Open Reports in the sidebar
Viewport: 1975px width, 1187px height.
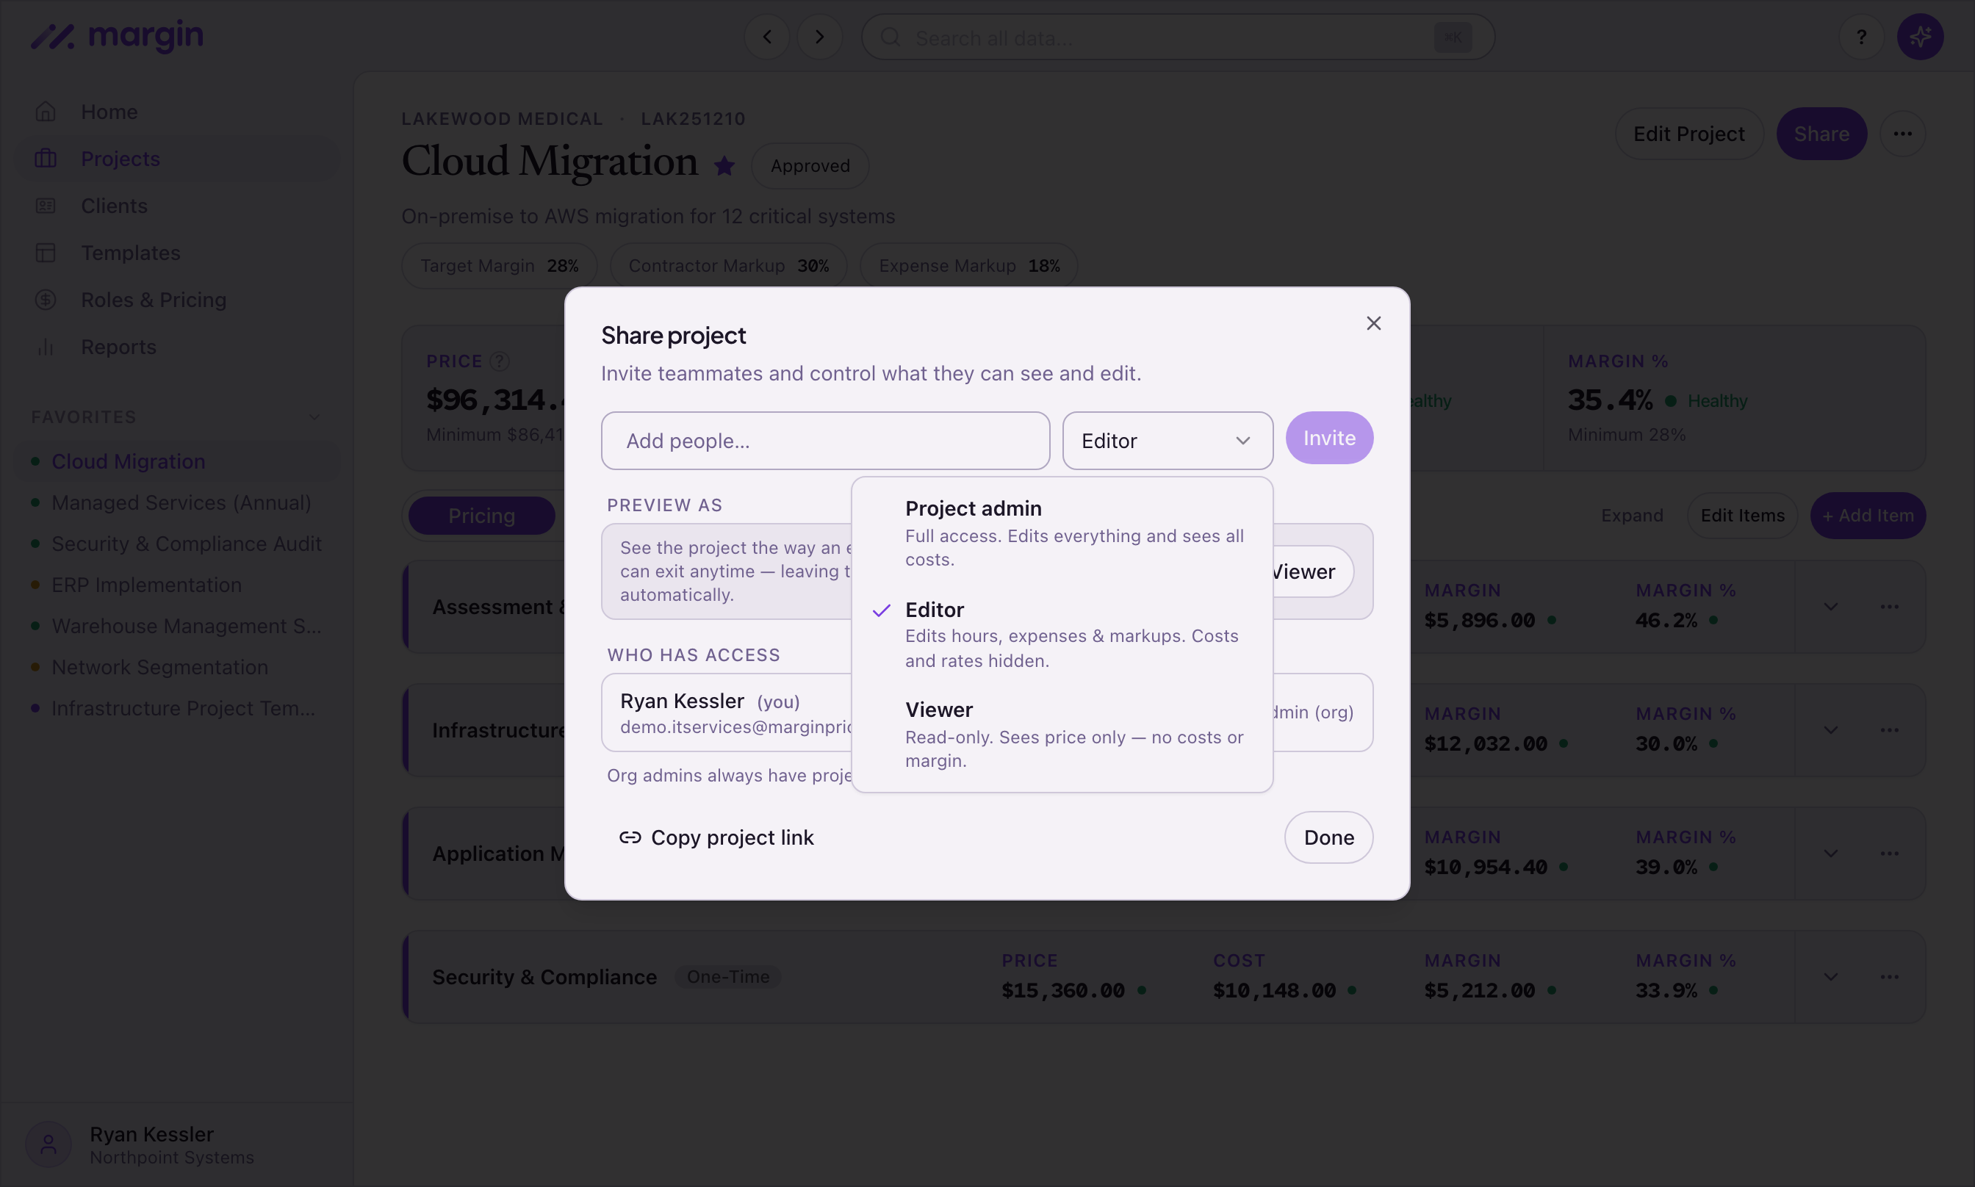[178, 347]
